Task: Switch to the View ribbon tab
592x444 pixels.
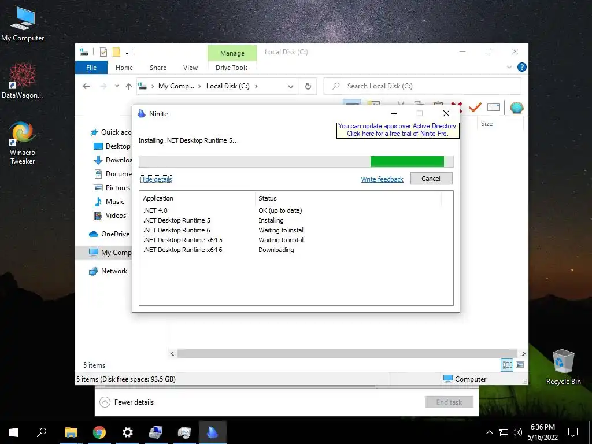Action: point(190,68)
